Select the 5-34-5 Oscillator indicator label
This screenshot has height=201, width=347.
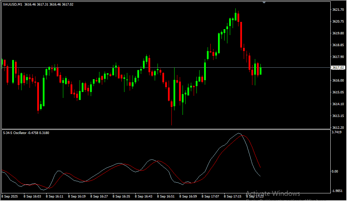pos(14,133)
